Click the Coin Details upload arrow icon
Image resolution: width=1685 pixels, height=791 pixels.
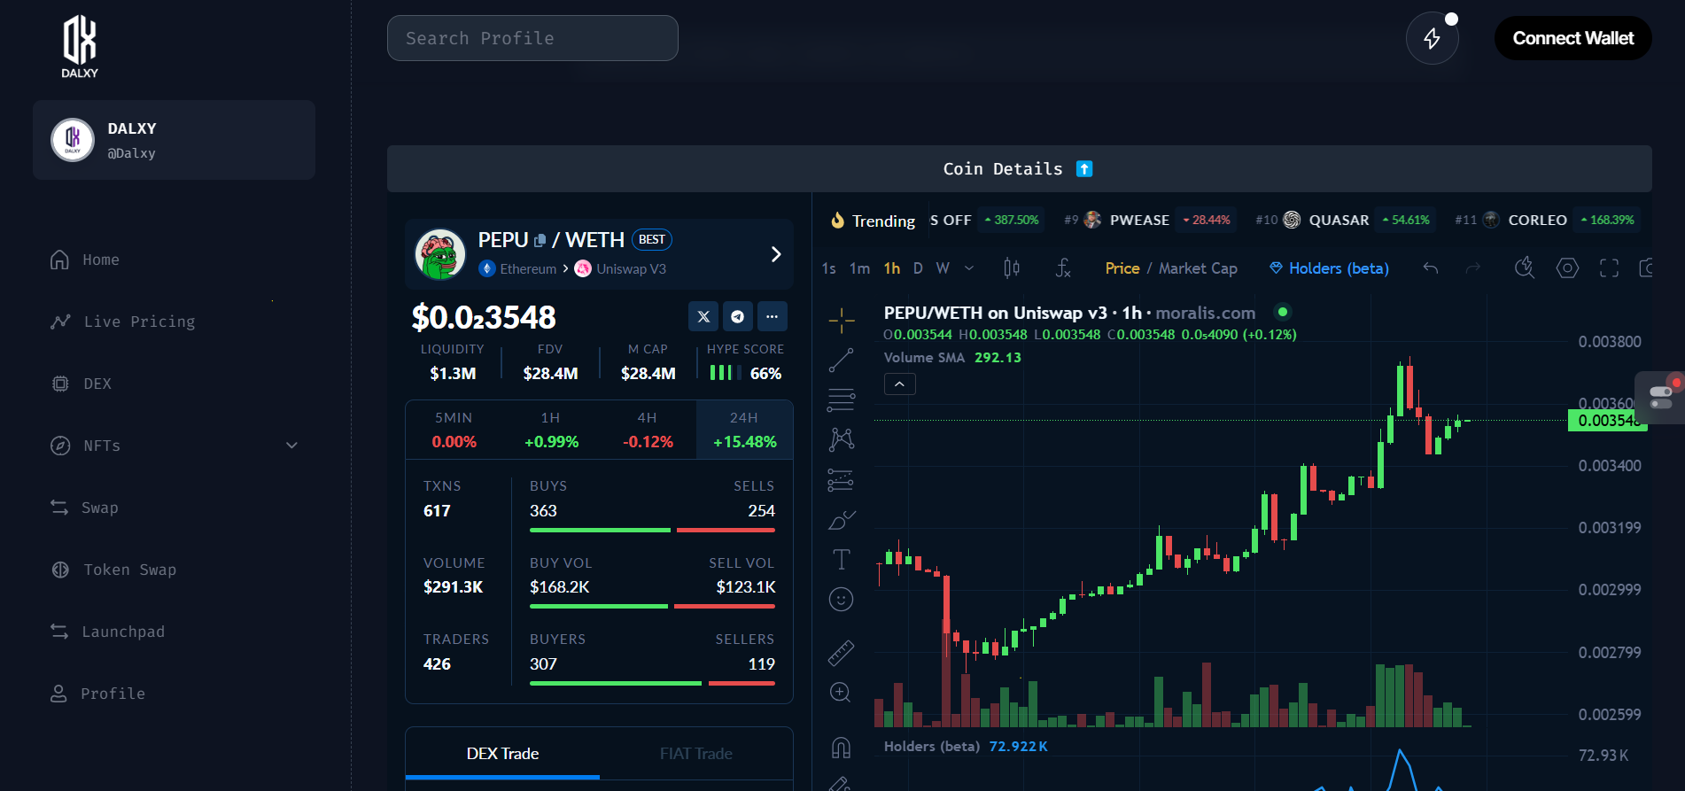(1084, 168)
